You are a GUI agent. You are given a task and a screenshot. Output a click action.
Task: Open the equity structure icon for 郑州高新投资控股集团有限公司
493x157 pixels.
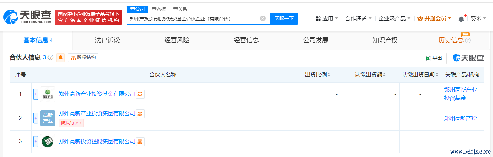(140, 141)
